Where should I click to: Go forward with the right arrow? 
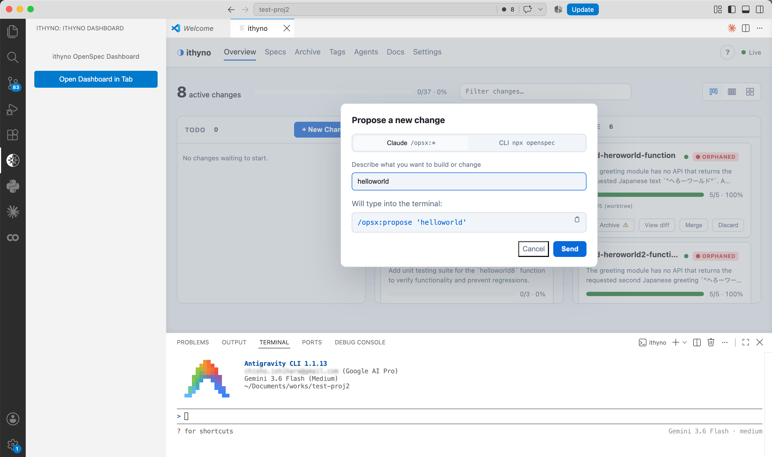245,10
